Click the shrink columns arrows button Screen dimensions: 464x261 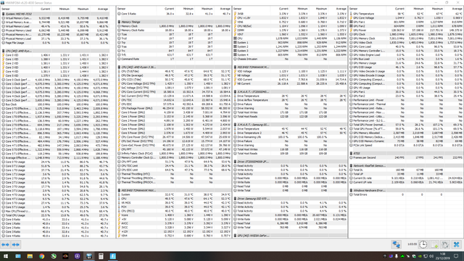coord(16,245)
